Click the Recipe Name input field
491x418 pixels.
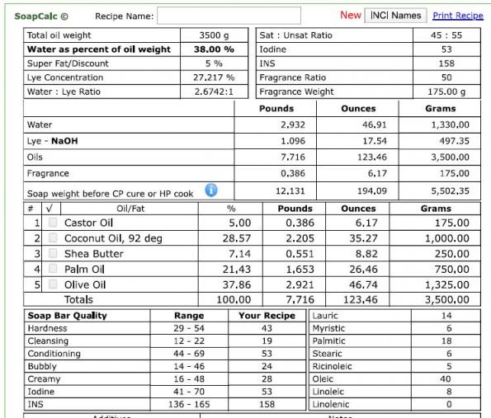click(229, 16)
